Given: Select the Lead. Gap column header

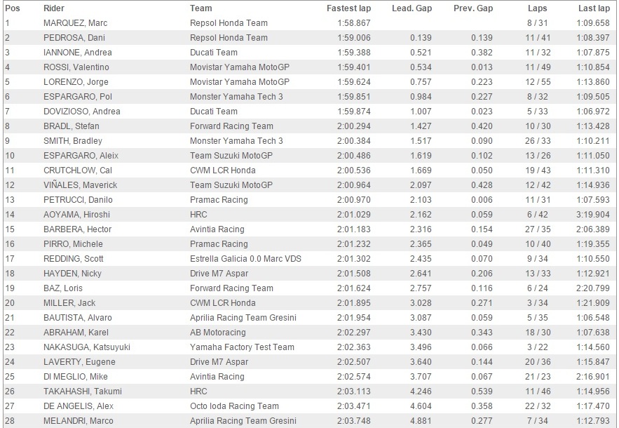Looking at the screenshot, I should click(411, 8).
